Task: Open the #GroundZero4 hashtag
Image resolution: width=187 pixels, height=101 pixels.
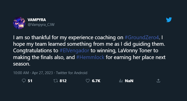Action: pyautogui.click(x=142, y=38)
